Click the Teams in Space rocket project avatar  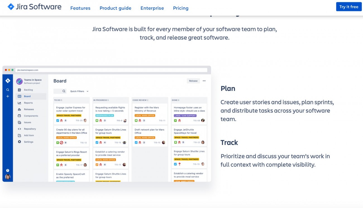click(x=19, y=81)
